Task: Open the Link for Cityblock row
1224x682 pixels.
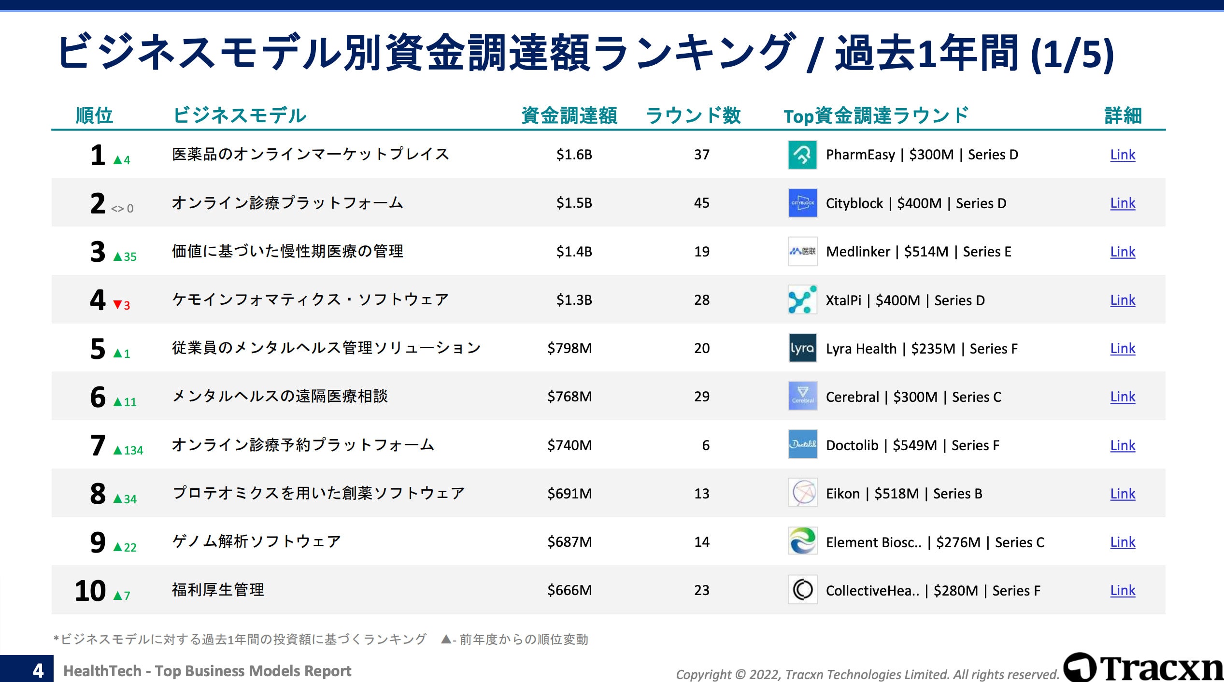Action: click(x=1122, y=203)
